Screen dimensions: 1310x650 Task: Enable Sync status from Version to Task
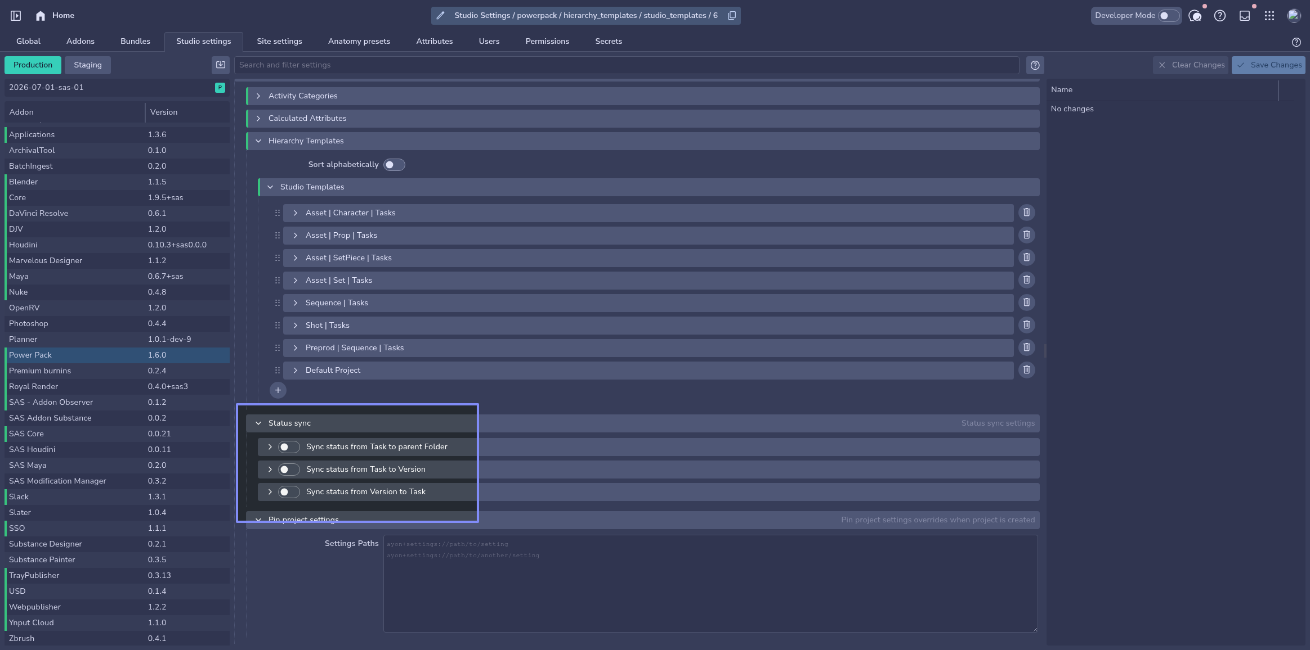pos(289,492)
